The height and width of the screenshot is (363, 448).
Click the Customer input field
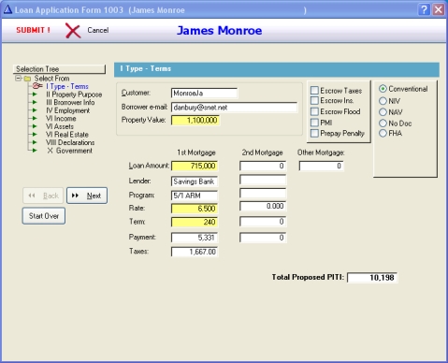point(204,93)
